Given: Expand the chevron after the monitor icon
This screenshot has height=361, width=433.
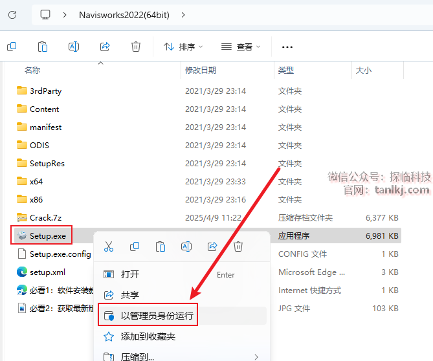Looking at the screenshot, I should coord(65,15).
